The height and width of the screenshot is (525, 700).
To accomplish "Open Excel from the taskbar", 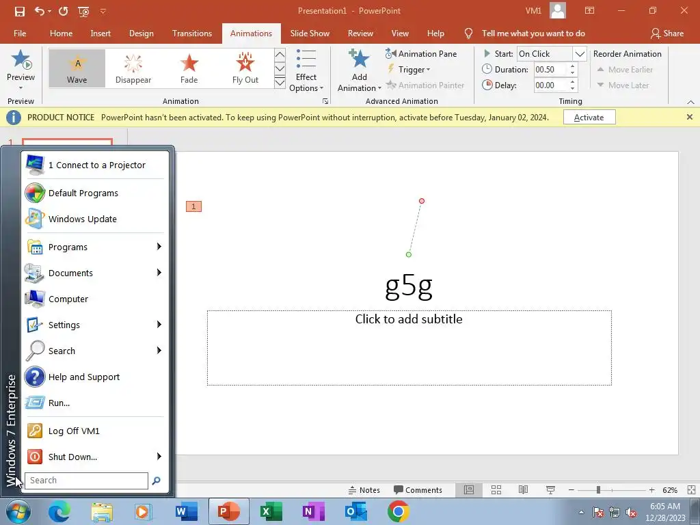I will [271, 511].
